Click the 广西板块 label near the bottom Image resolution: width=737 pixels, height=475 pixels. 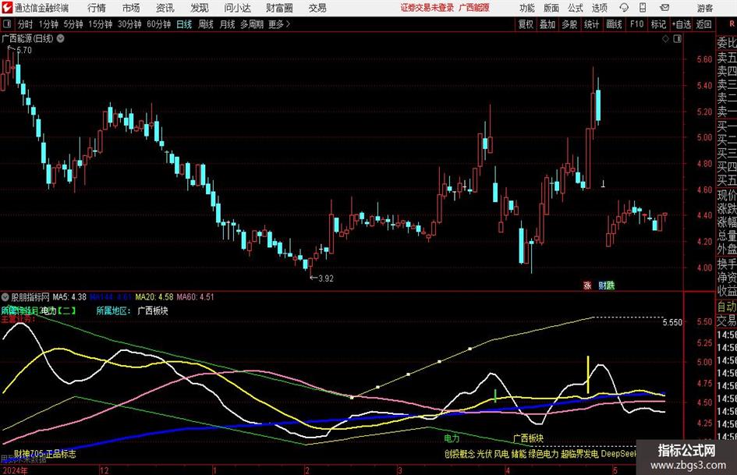528,438
